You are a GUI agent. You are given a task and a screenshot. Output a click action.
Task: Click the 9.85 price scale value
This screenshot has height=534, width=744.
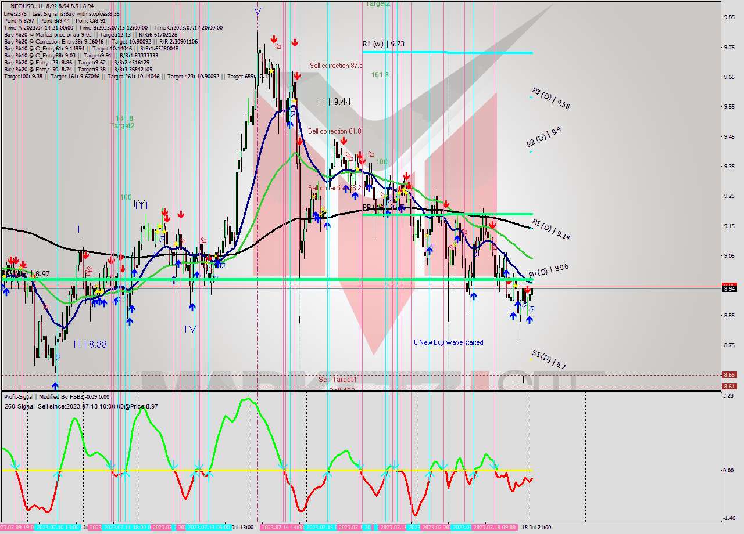point(729,17)
